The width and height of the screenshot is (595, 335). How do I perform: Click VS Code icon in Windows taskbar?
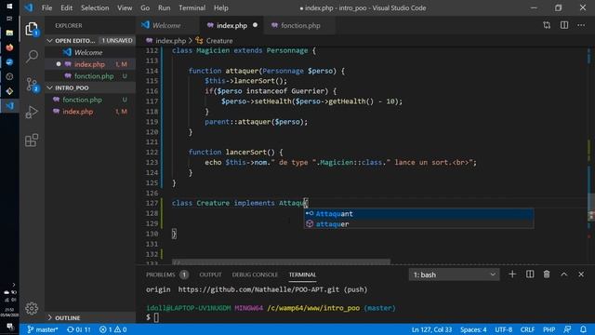click(9, 105)
